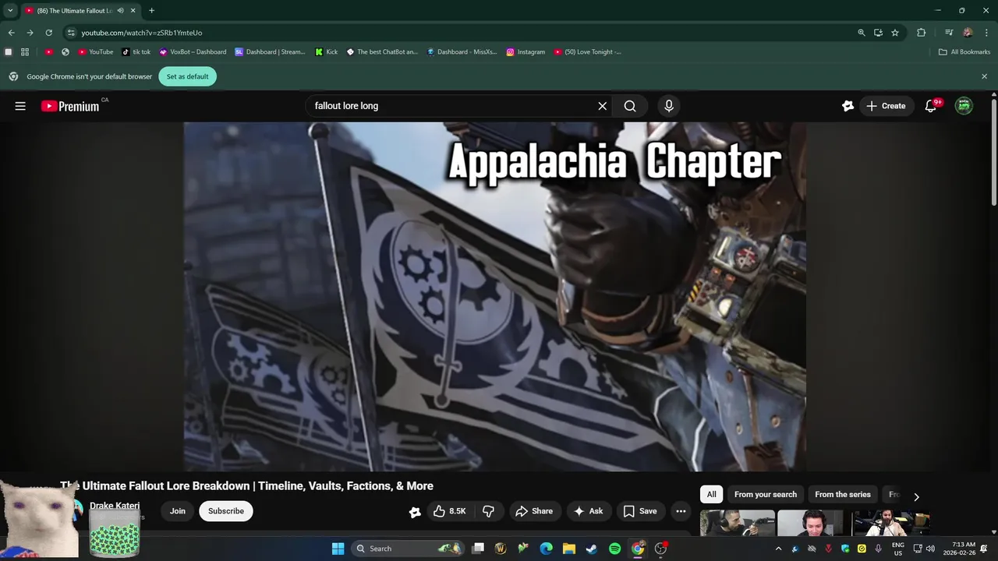Start voice search with microphone icon
This screenshot has height=561, width=998.
point(669,106)
